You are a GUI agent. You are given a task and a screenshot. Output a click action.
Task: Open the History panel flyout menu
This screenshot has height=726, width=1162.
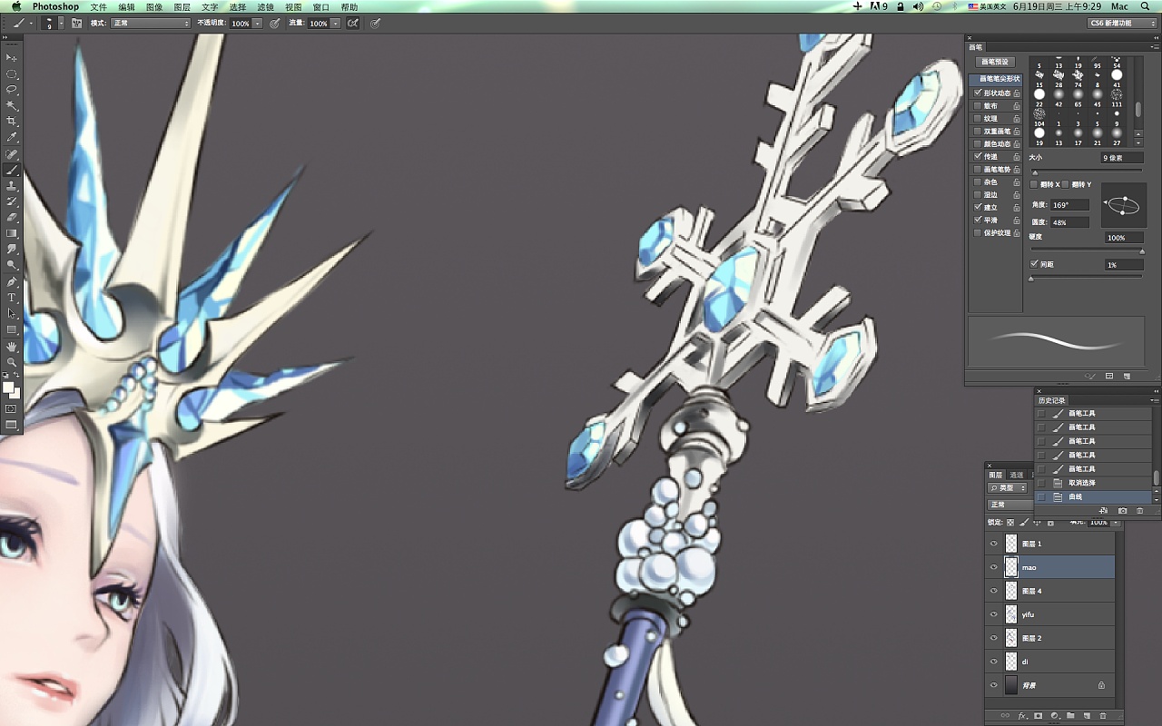coord(1154,400)
